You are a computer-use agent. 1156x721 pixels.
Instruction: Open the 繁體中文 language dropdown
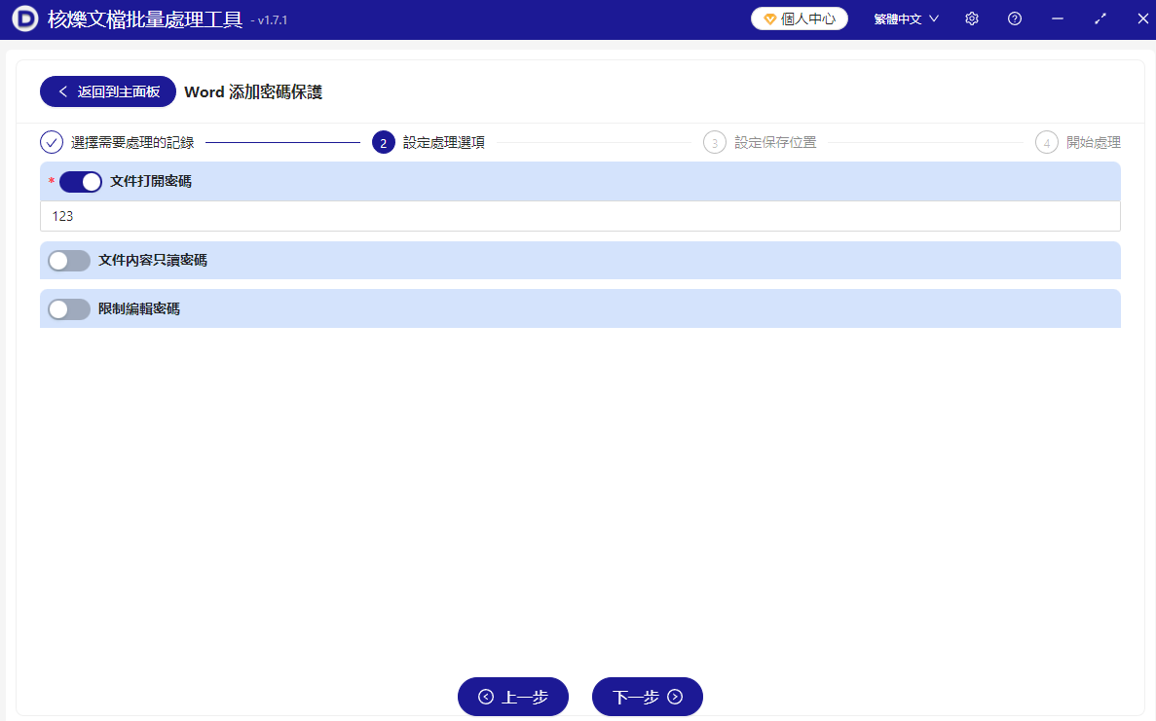906,18
